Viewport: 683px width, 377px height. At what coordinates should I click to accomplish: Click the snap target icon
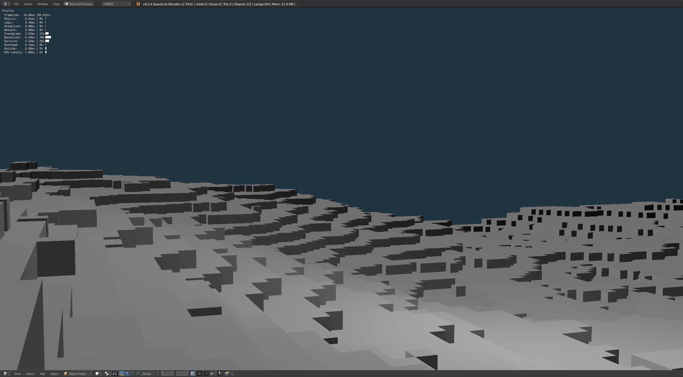pos(220,374)
